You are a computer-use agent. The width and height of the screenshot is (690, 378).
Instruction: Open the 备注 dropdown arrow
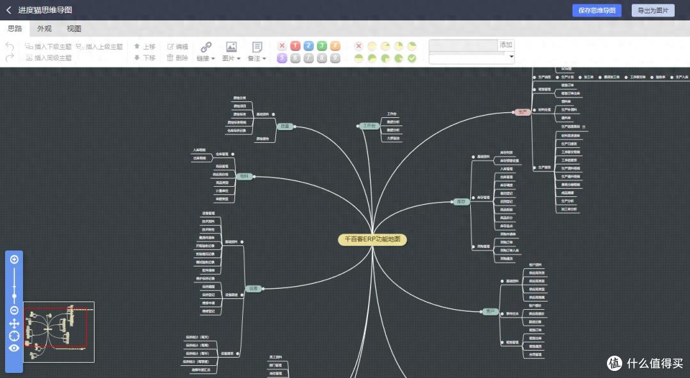[264, 59]
